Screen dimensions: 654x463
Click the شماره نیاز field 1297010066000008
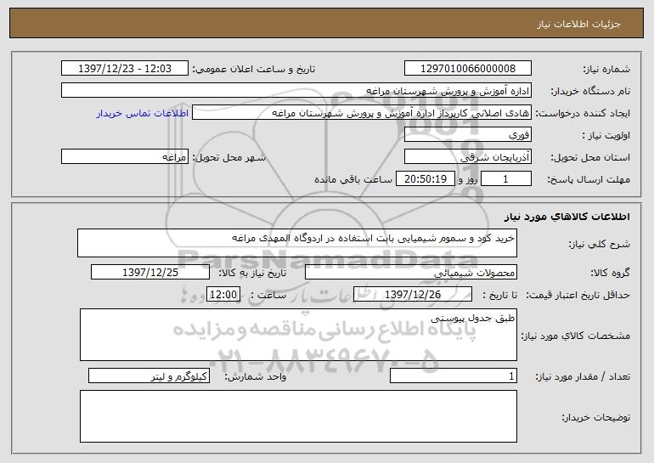point(467,69)
